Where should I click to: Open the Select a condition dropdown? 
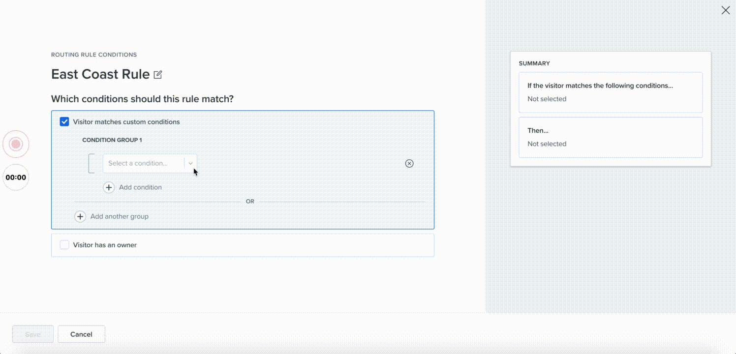[150, 163]
